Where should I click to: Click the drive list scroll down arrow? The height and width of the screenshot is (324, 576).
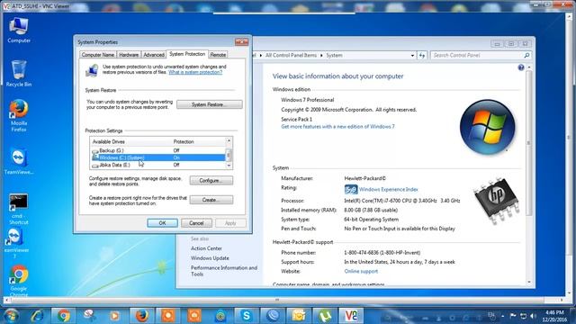tap(229, 166)
